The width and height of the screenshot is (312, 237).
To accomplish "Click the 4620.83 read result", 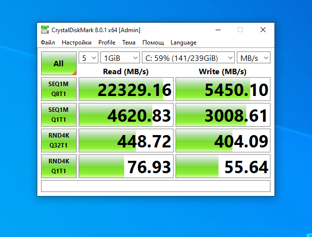I will (x=126, y=115).
